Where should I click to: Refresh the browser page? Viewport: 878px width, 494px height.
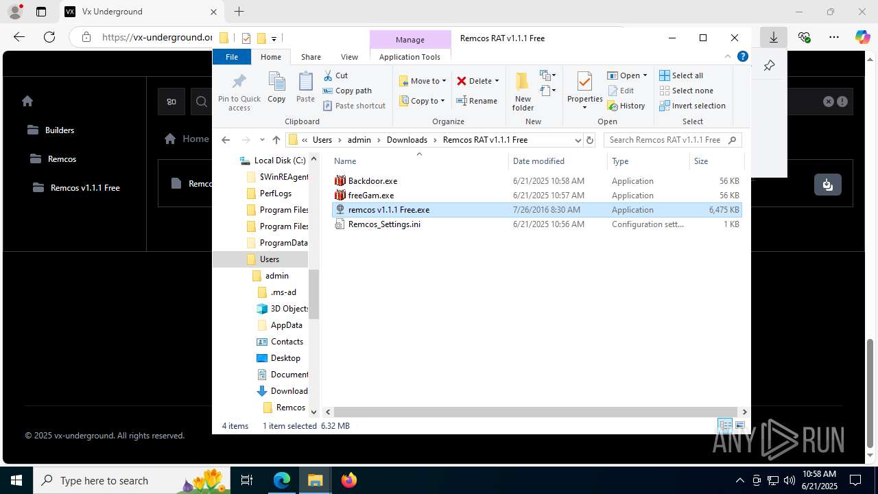pos(49,37)
